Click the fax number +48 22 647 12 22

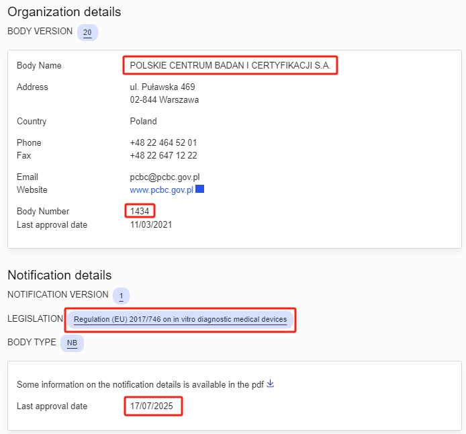163,155
